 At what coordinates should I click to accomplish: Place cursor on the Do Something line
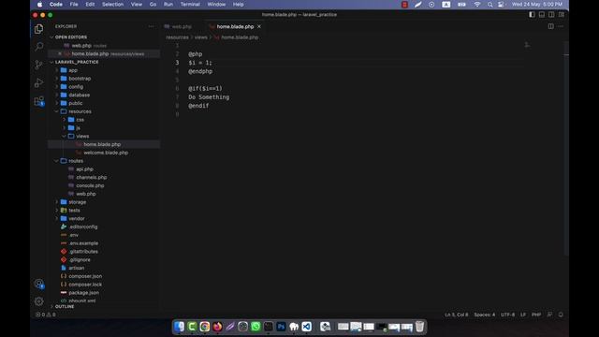[209, 97]
